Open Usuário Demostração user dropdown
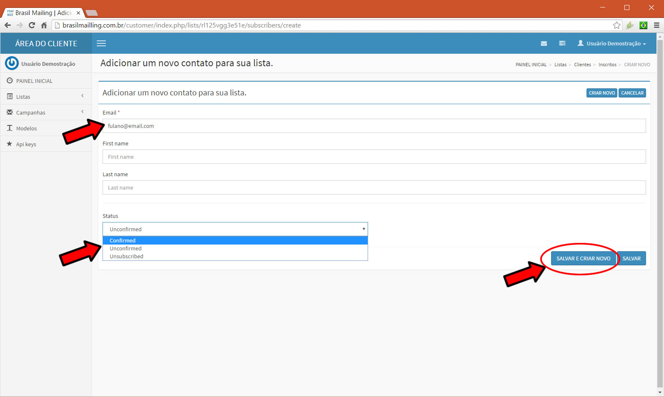The width and height of the screenshot is (664, 397). (x=611, y=43)
